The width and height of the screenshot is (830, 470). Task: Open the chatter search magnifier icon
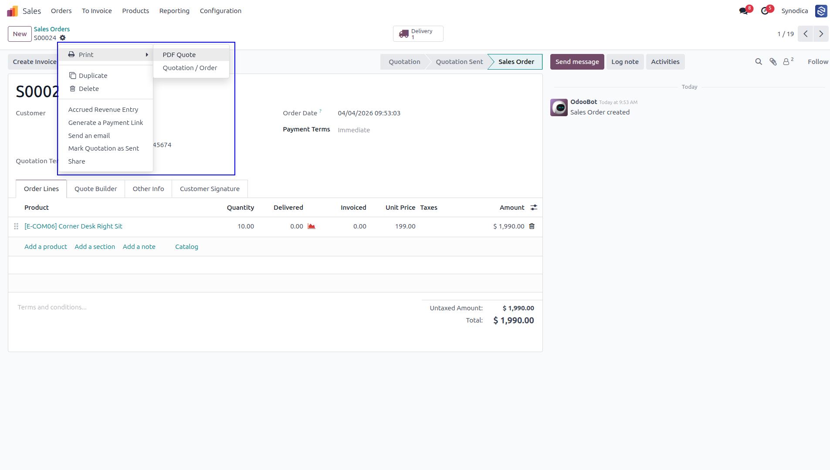pos(759,62)
